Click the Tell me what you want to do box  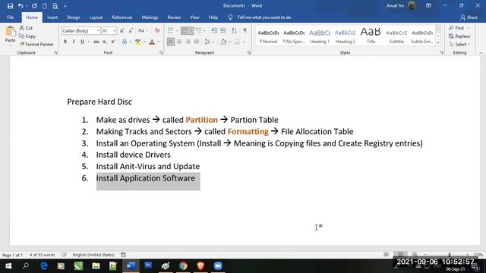click(264, 17)
